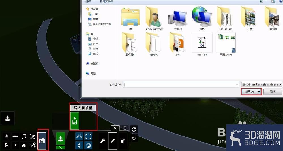Switch to the arrow single-selection tab
The image size is (283, 151).
tap(115, 128)
